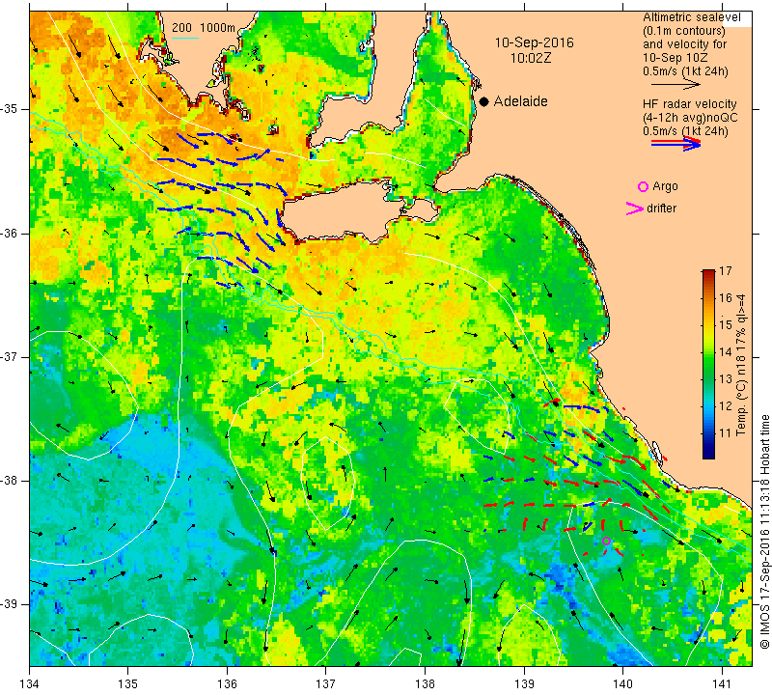Click the latitude label -39

pyautogui.click(x=10, y=604)
